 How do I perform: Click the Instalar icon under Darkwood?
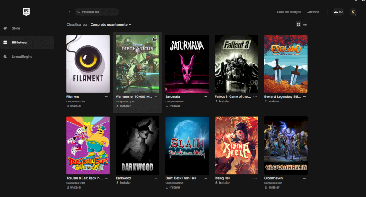(x=118, y=182)
